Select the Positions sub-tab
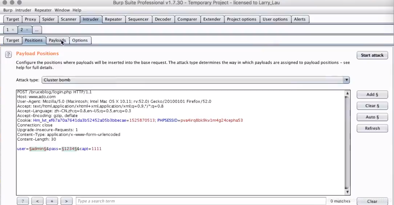The height and width of the screenshot is (205, 394). pos(34,40)
